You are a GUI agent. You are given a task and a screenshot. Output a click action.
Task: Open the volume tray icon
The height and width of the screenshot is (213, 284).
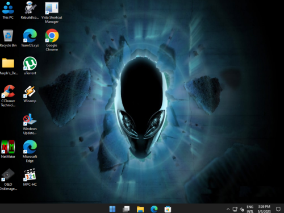pyautogui.click(x=242, y=209)
